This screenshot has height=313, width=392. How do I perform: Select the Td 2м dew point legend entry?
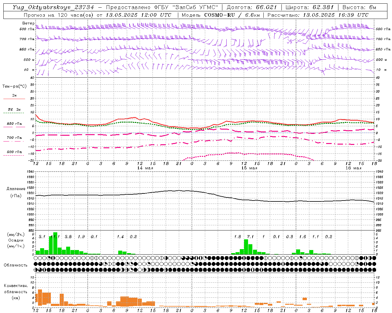click(x=14, y=109)
